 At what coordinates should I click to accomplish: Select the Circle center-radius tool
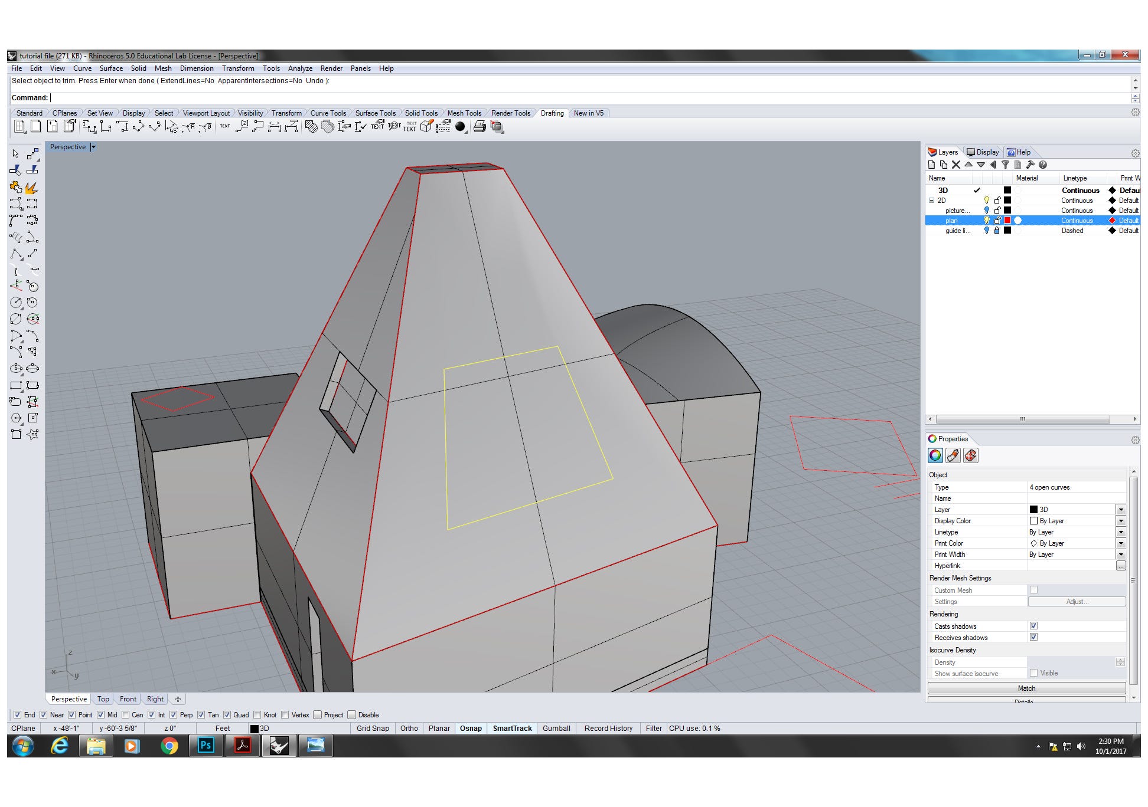tap(16, 302)
